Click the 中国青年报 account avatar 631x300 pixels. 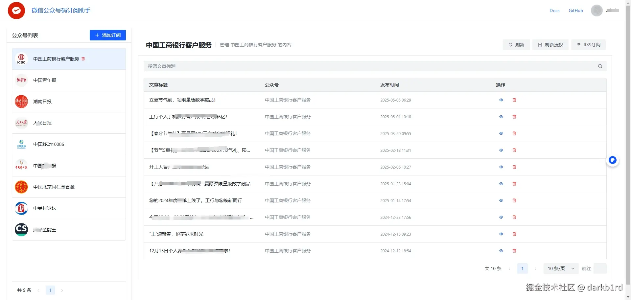coord(21,80)
